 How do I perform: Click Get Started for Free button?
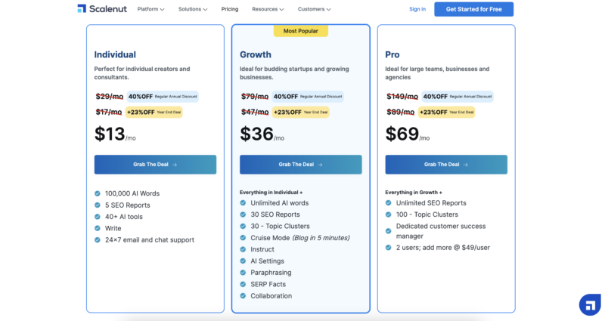[x=474, y=9]
